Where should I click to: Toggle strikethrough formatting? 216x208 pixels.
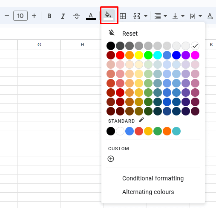click(77, 16)
